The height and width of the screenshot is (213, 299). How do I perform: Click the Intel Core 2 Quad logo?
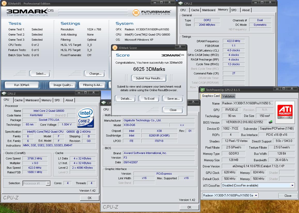tap(86, 117)
